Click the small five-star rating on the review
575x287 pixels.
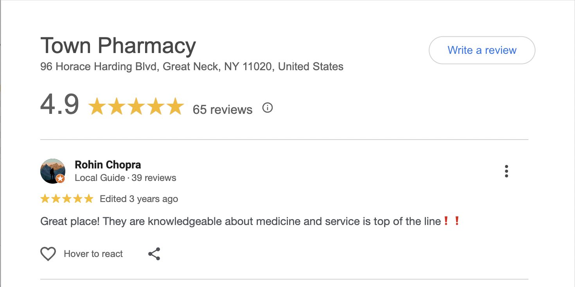coord(67,199)
